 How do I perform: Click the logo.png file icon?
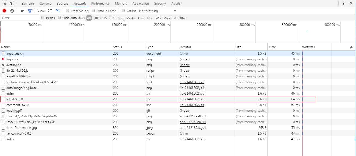coord(3,59)
